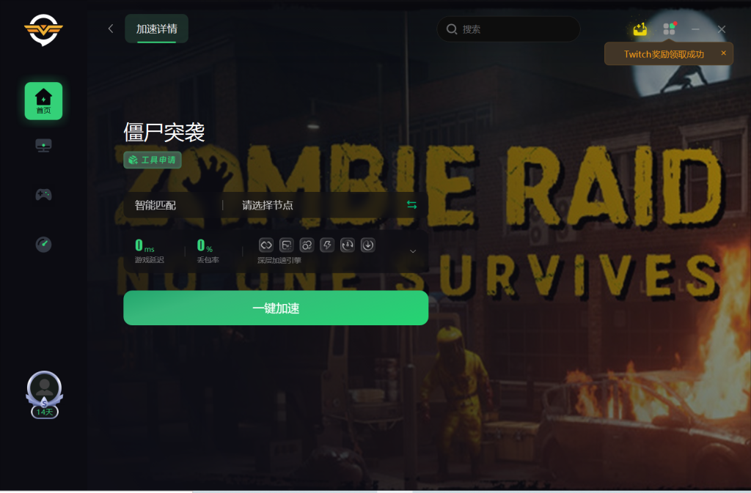Focus the 搜索 search field
This screenshot has width=751, height=493.
pyautogui.click(x=509, y=29)
